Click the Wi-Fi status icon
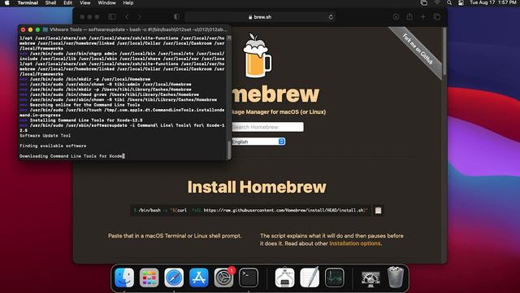This screenshot has width=520, height=293. tap(437, 3)
